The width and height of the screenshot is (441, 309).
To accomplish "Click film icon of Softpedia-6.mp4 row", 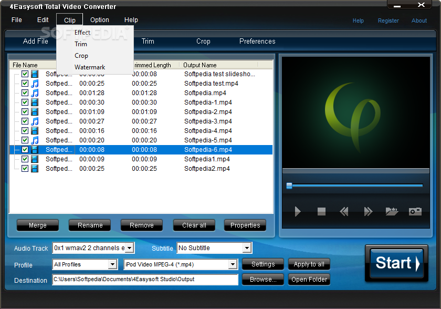I will point(35,150).
